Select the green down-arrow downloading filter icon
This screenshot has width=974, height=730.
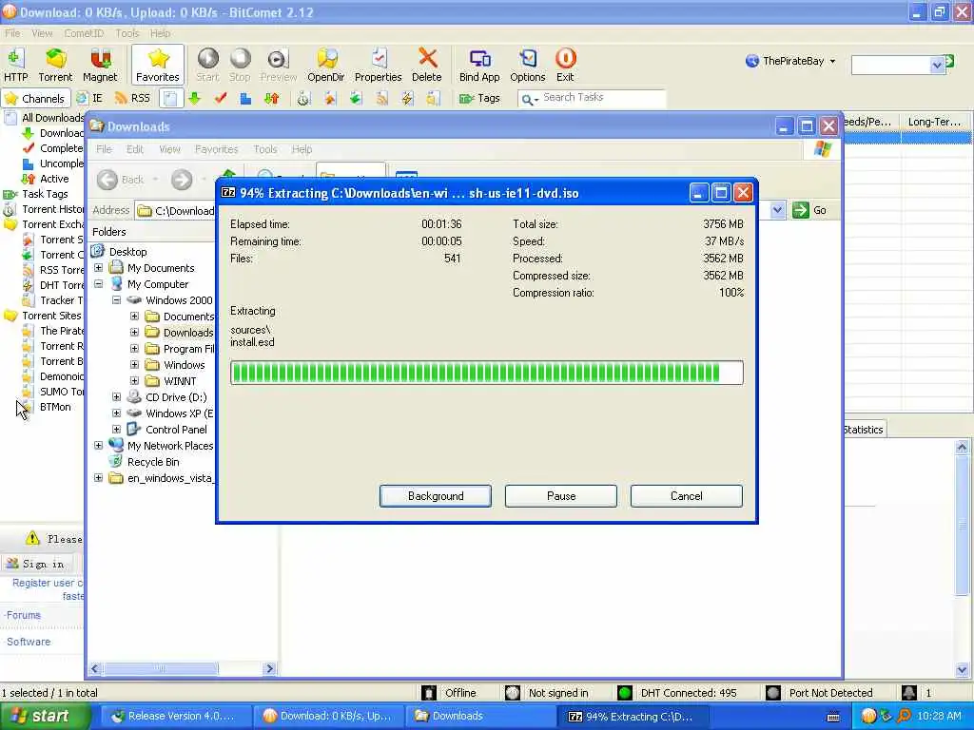point(195,98)
